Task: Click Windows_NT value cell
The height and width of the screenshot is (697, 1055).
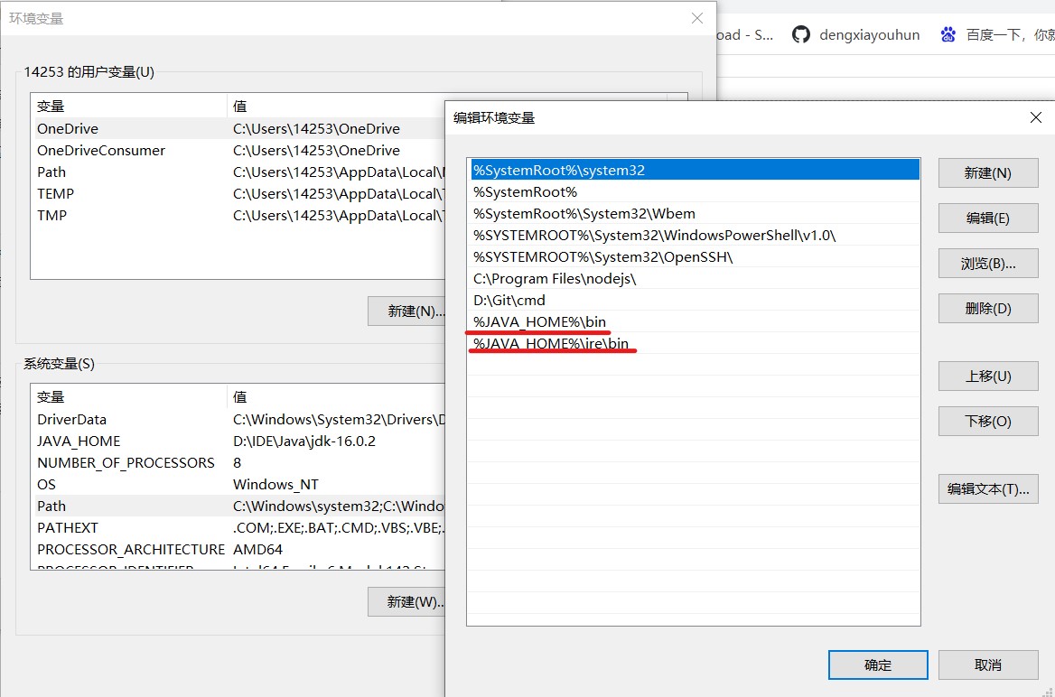Action: 275,485
